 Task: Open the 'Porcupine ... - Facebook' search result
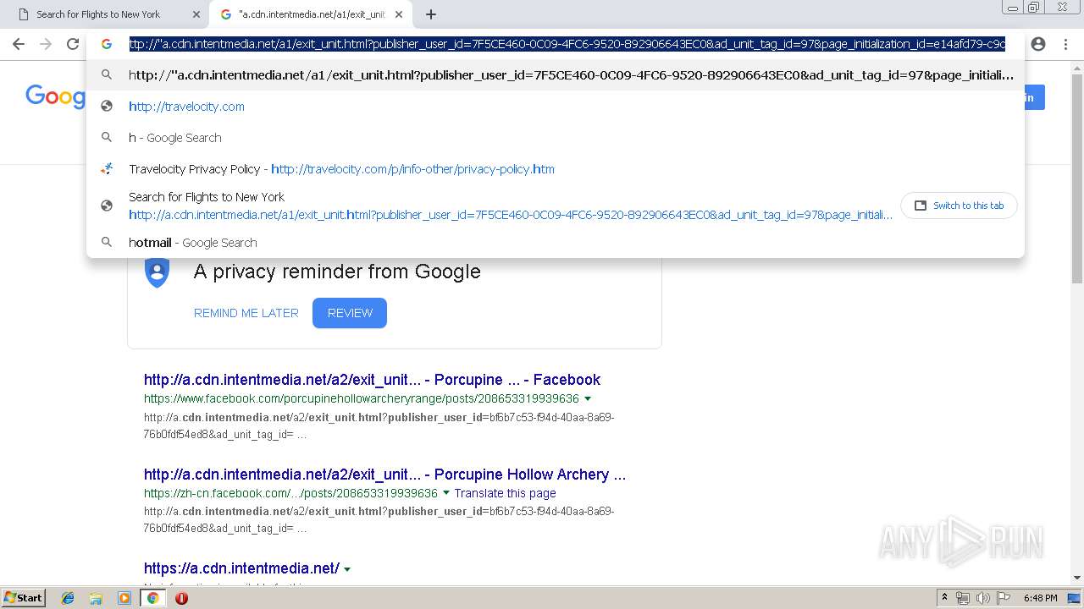372,380
